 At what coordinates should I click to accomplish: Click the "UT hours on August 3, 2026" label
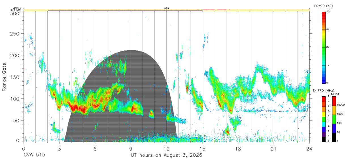pyautogui.click(x=166, y=155)
